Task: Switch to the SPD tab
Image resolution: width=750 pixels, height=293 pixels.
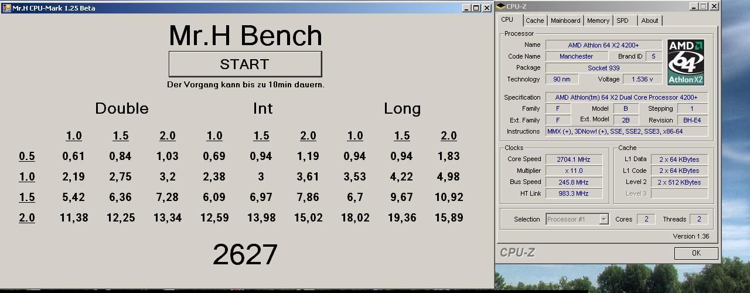Action: point(623,21)
